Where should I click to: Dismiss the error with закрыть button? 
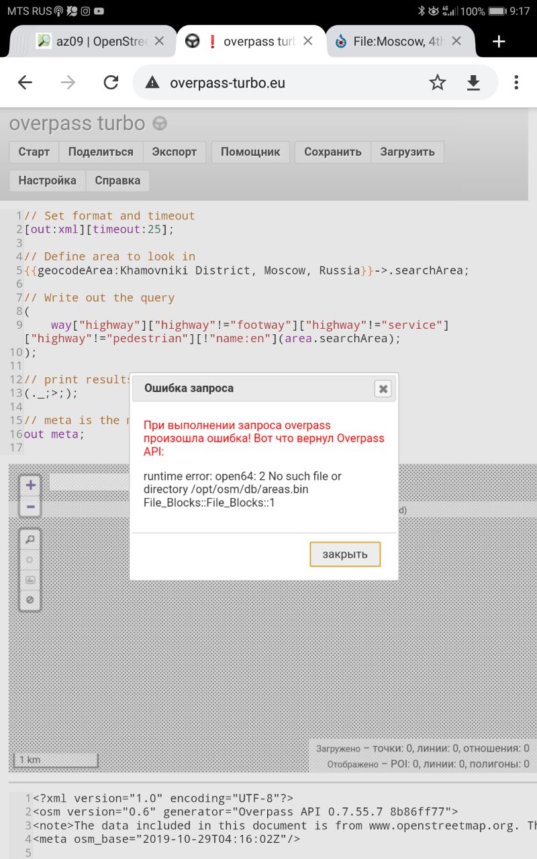[x=345, y=554]
